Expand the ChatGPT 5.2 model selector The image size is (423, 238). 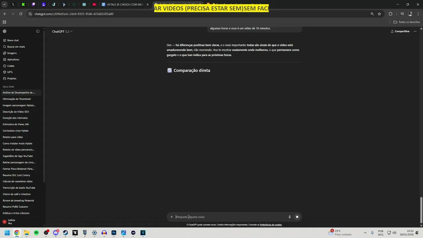[62, 31]
